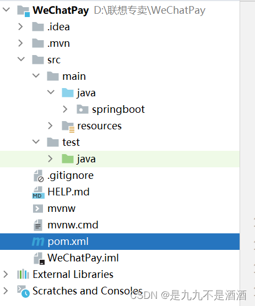255x306 pixels.
Task: Collapse the WeChatPay project root node
Action: coord(7,9)
